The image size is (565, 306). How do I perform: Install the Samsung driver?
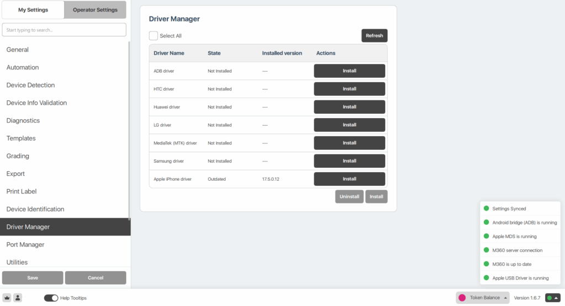tap(349, 161)
